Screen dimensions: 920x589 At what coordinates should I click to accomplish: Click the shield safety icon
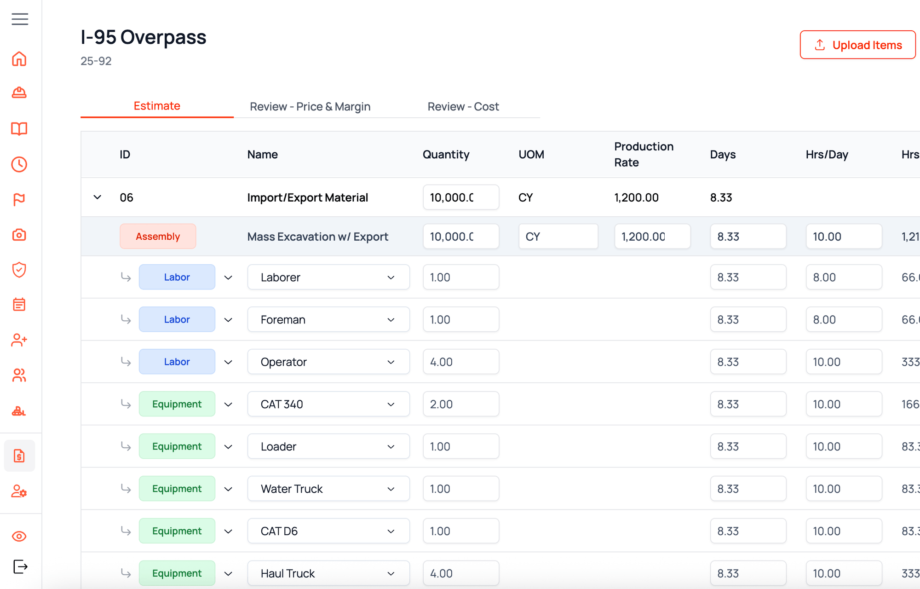click(19, 270)
